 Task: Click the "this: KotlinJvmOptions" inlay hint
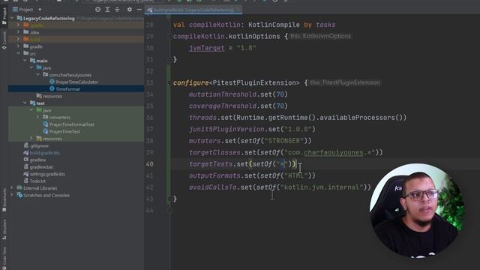pos(320,36)
